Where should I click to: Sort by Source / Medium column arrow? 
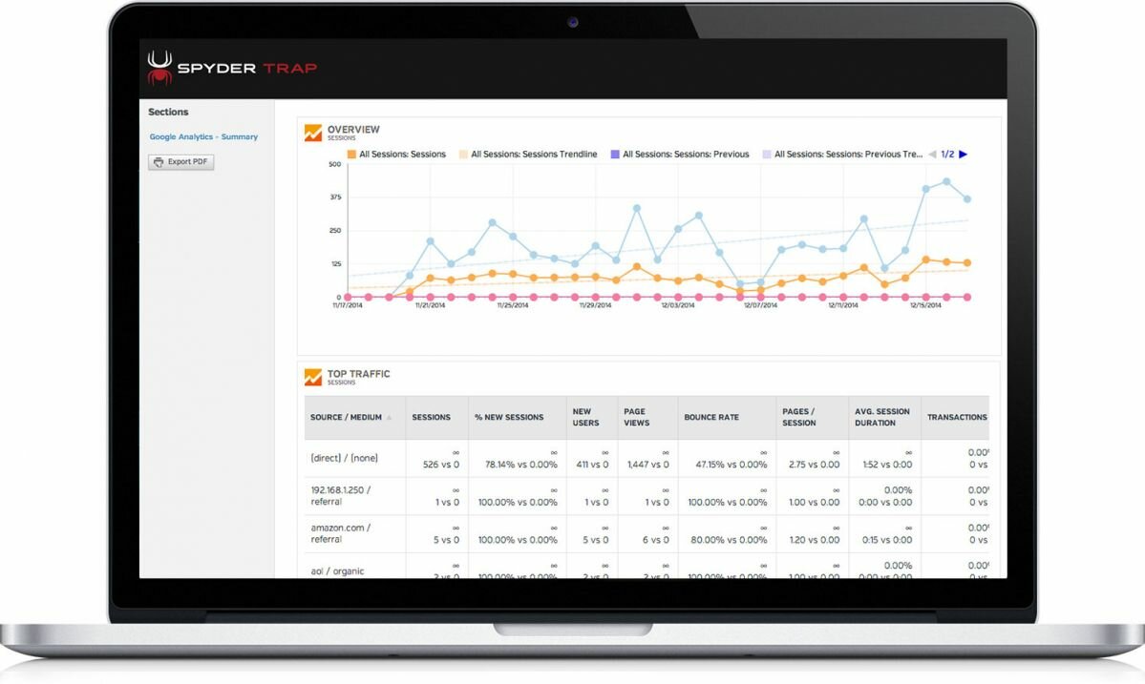tap(389, 418)
